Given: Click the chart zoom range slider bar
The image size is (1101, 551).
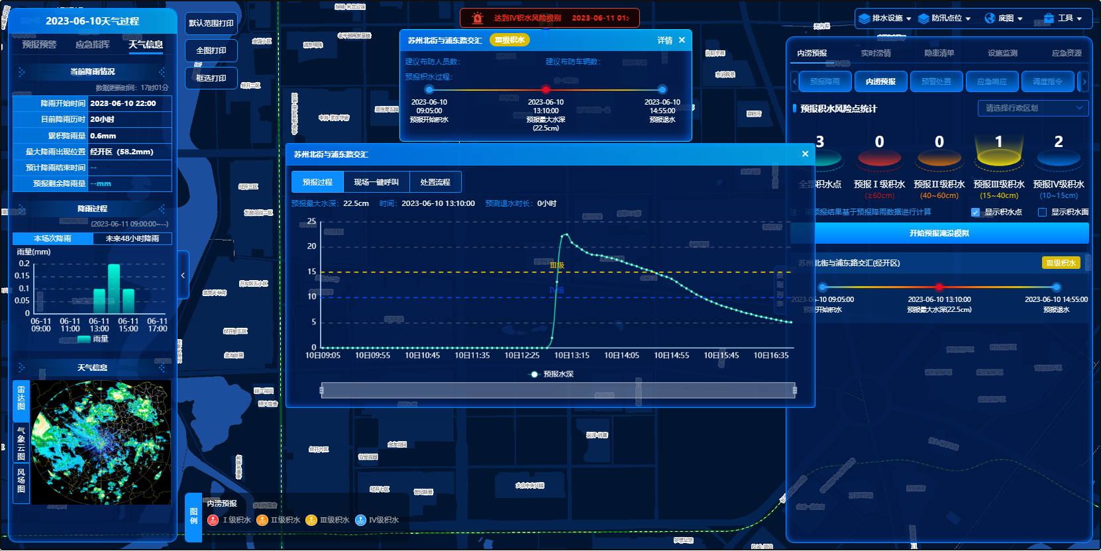Looking at the screenshot, I should click(x=558, y=391).
